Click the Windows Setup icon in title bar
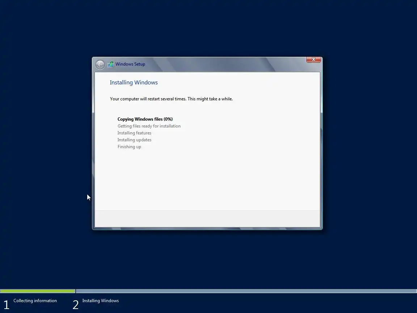This screenshot has height=313, width=417. (111, 64)
